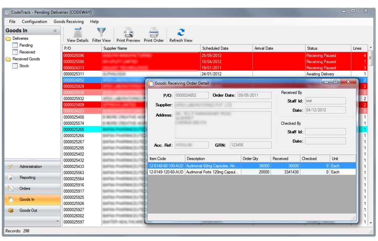Click the Print Order printer icon

(x=154, y=32)
